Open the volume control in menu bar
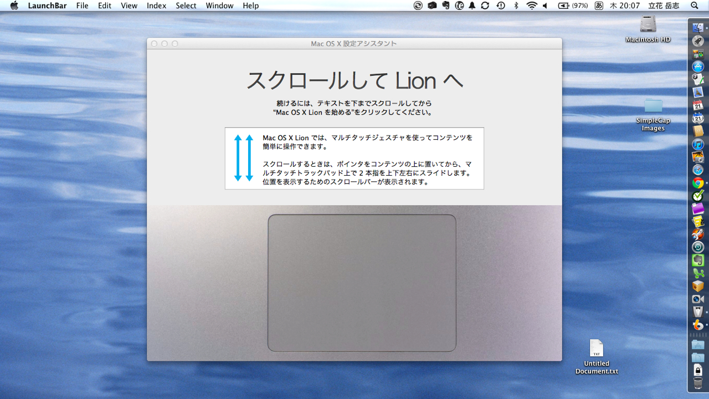 pos(545,6)
